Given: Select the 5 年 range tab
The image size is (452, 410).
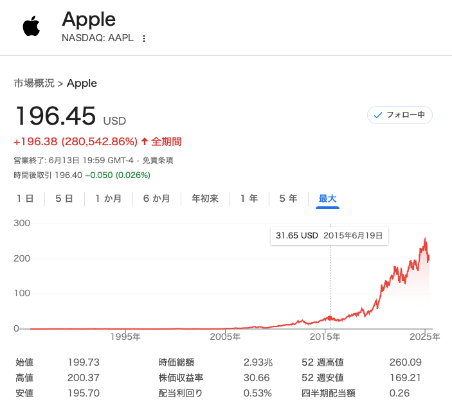Looking at the screenshot, I should pos(288,199).
